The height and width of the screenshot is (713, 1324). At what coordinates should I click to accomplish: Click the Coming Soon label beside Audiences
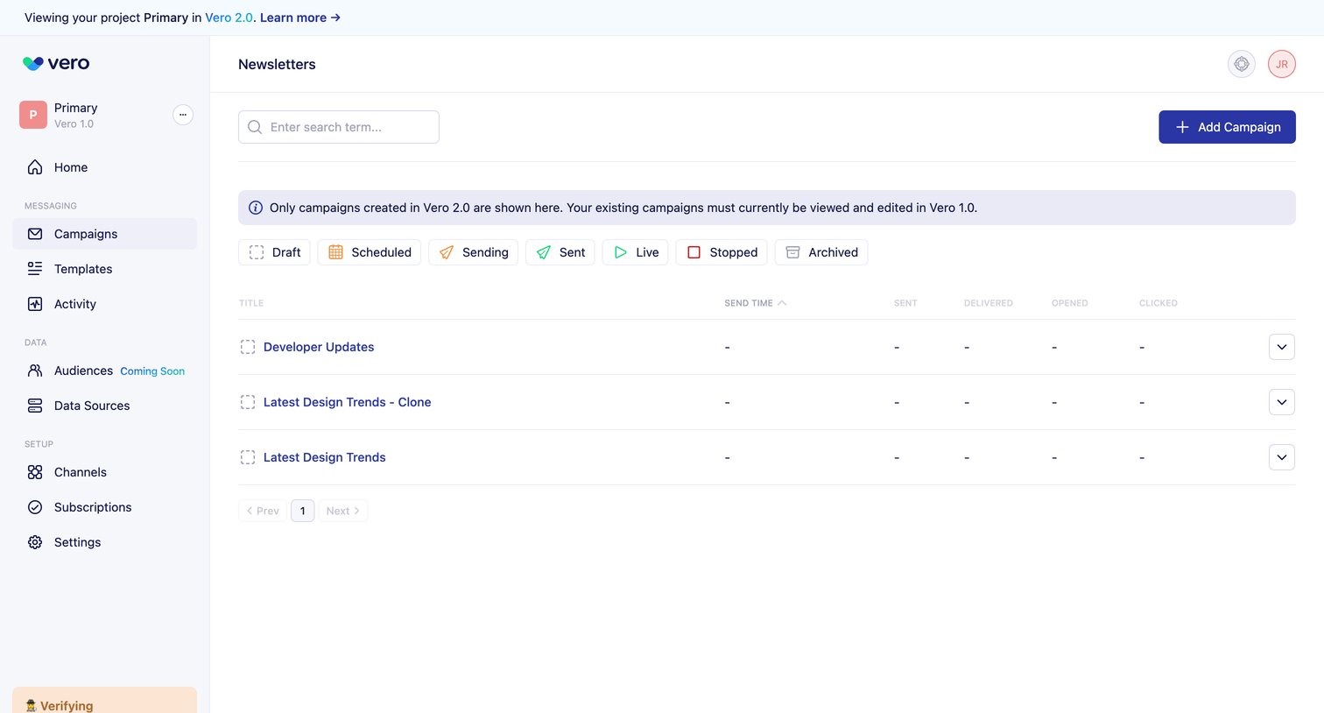152,371
